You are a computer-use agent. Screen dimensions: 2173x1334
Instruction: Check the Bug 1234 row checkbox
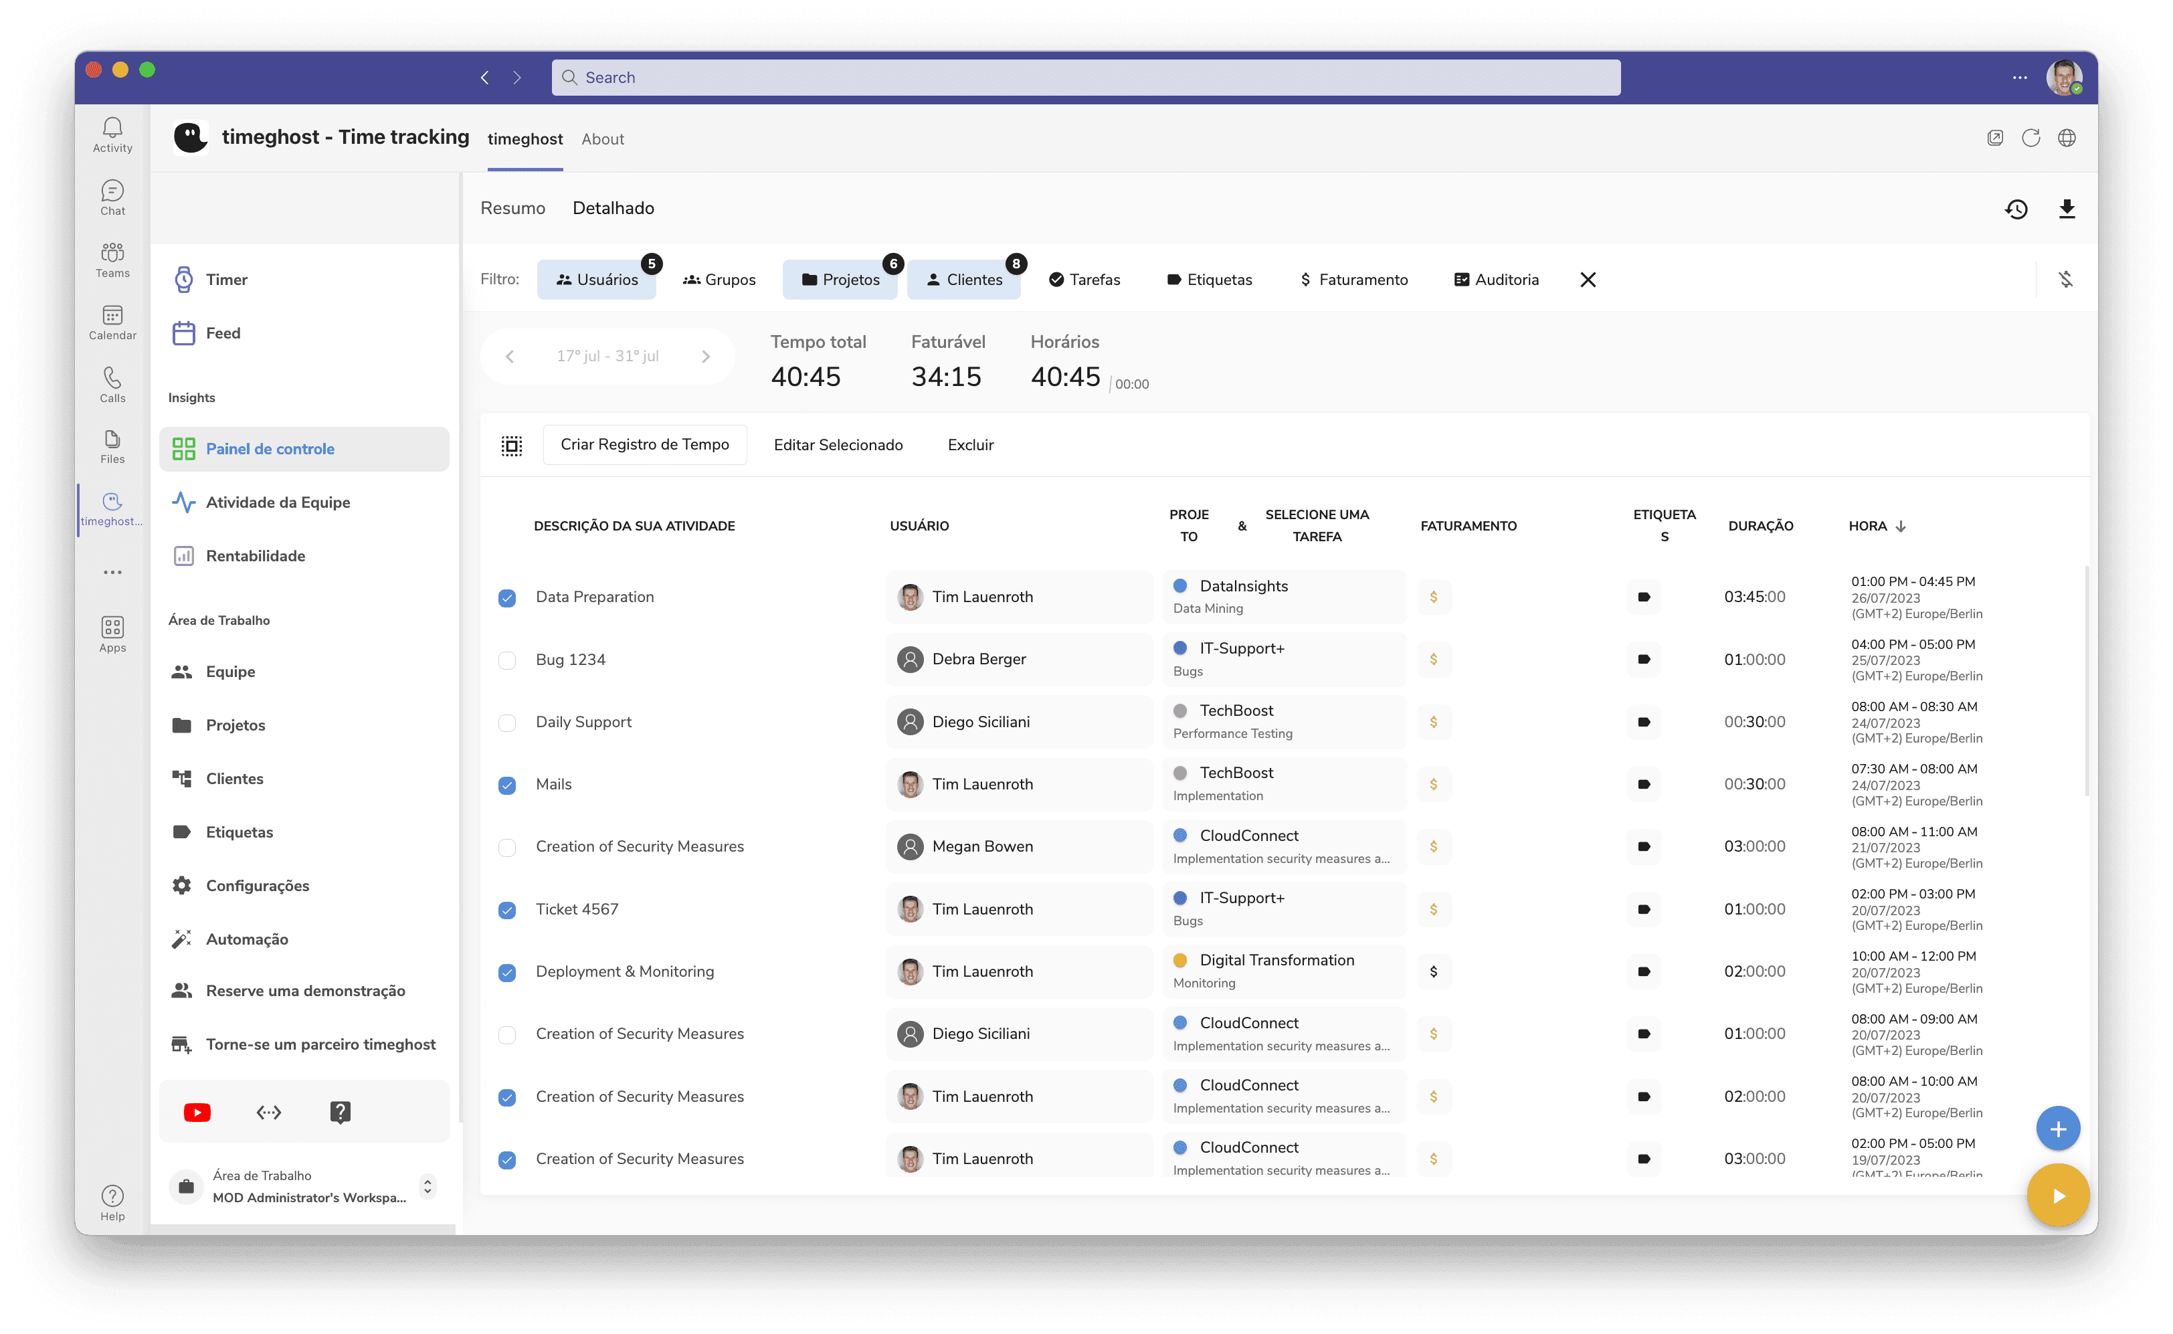point(507,660)
